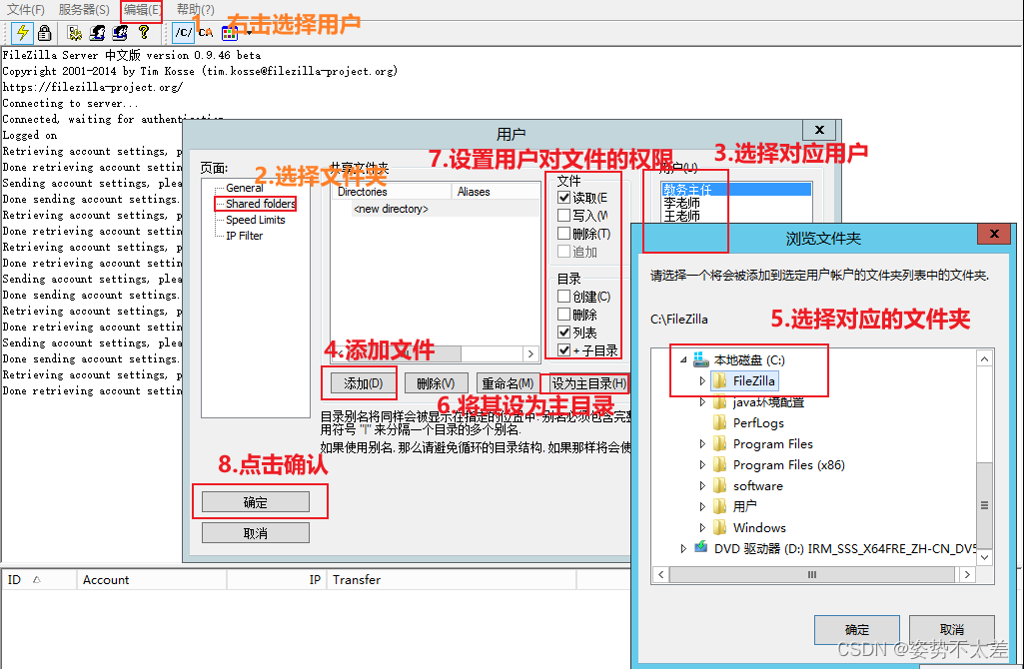Open server settings via the gear toolbar icon
The image size is (1024, 669).
pos(75,32)
